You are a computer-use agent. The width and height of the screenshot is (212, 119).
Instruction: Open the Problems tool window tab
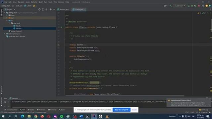click(x=41, y=110)
